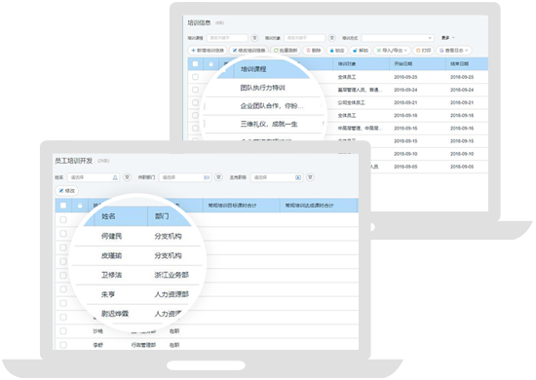Screen dimensions: 536x380
Task: Click the 修改 pencil button in employee panel
Action: (x=67, y=191)
